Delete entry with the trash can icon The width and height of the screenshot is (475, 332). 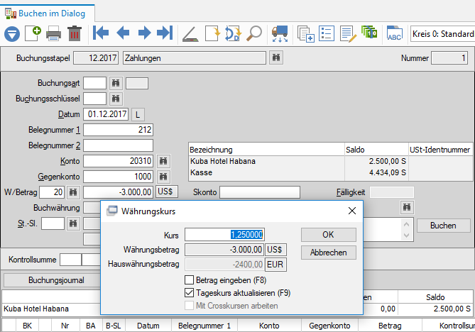pos(75,33)
